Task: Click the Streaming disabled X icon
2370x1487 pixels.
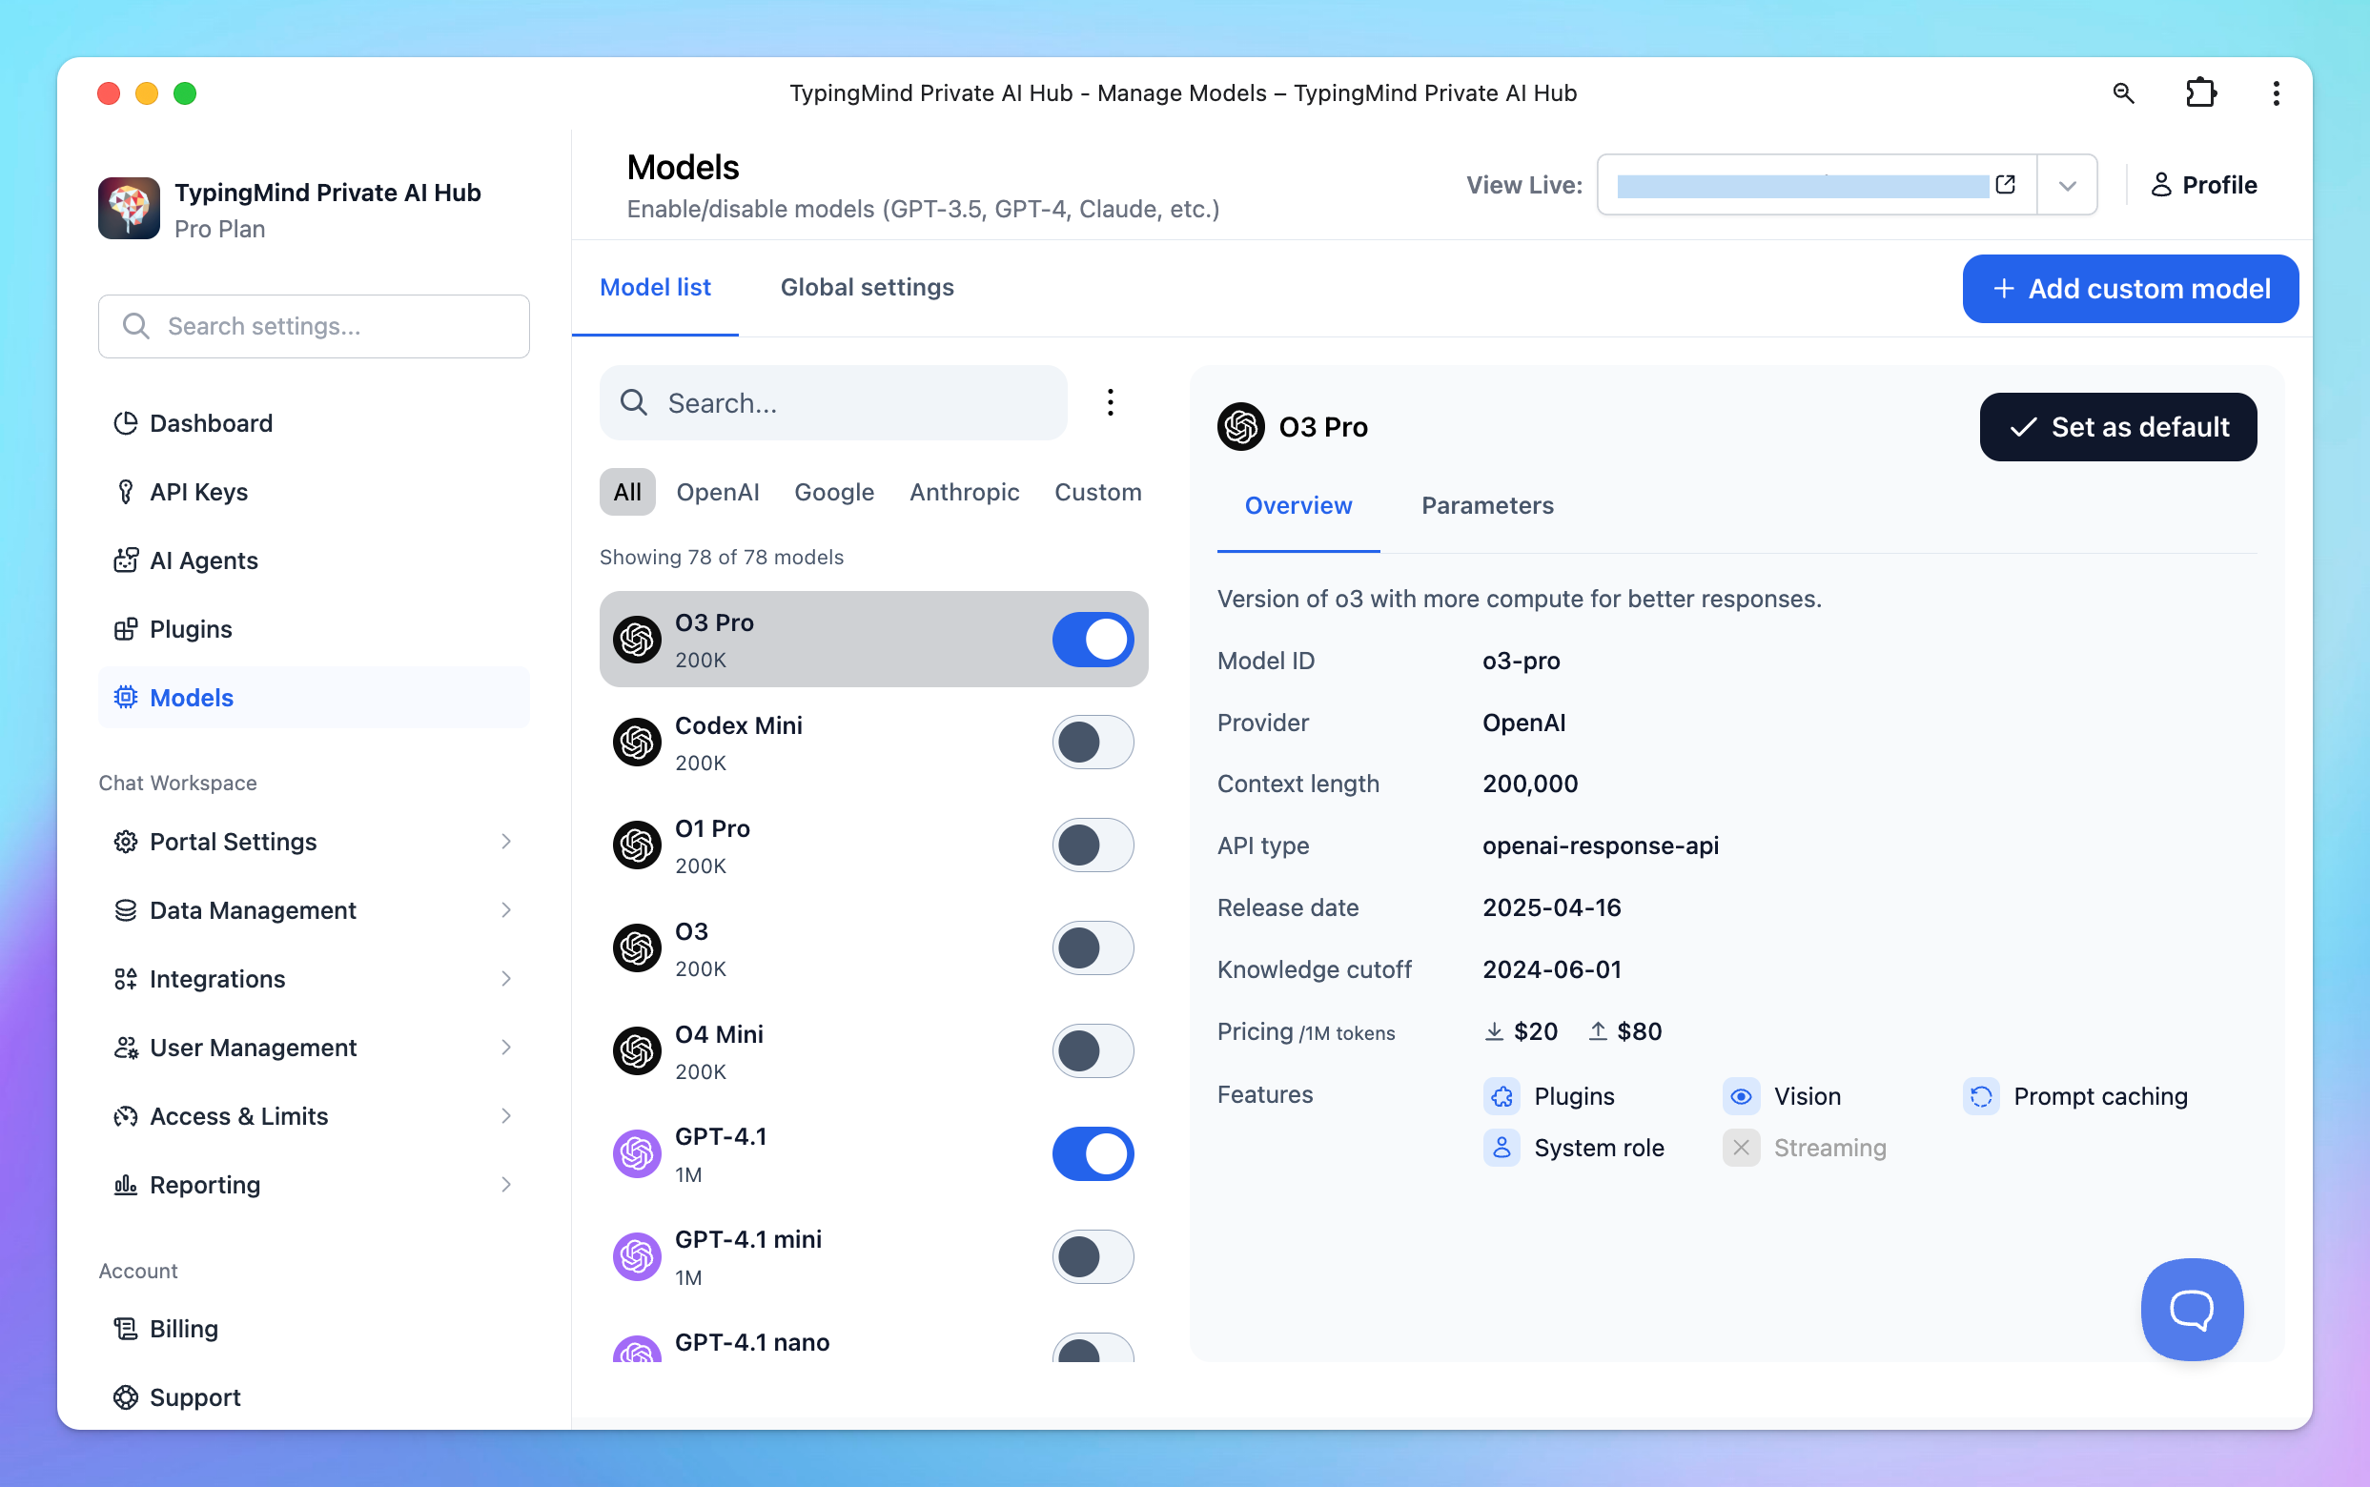Action: click(x=1741, y=1148)
